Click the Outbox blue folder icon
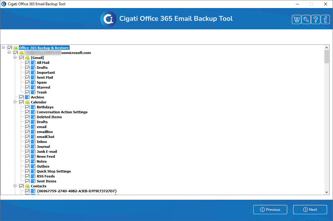Viewport: 333px width, 221px height. pyautogui.click(x=33, y=166)
